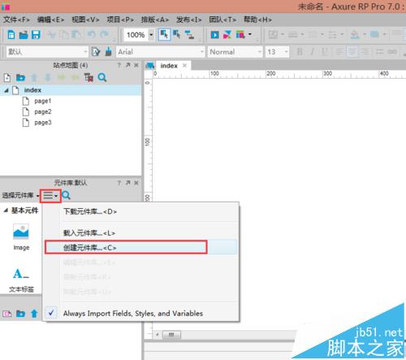Open file using folder toolbar icon
This screenshot has height=360, width=406.
point(24,35)
